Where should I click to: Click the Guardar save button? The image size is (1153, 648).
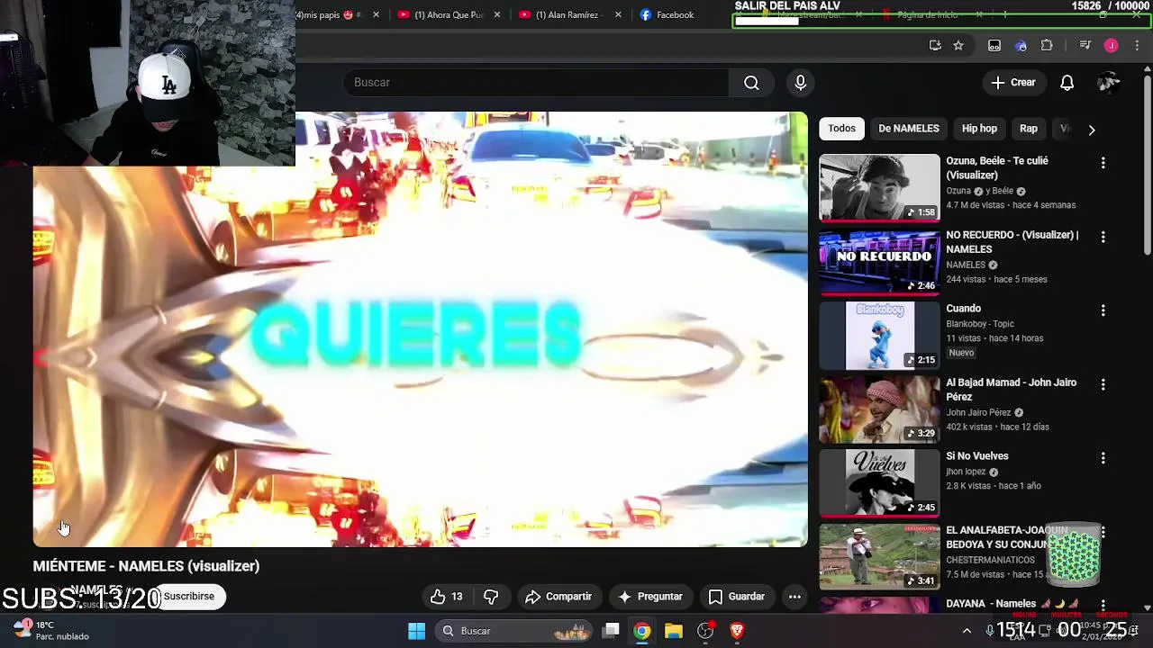[737, 597]
